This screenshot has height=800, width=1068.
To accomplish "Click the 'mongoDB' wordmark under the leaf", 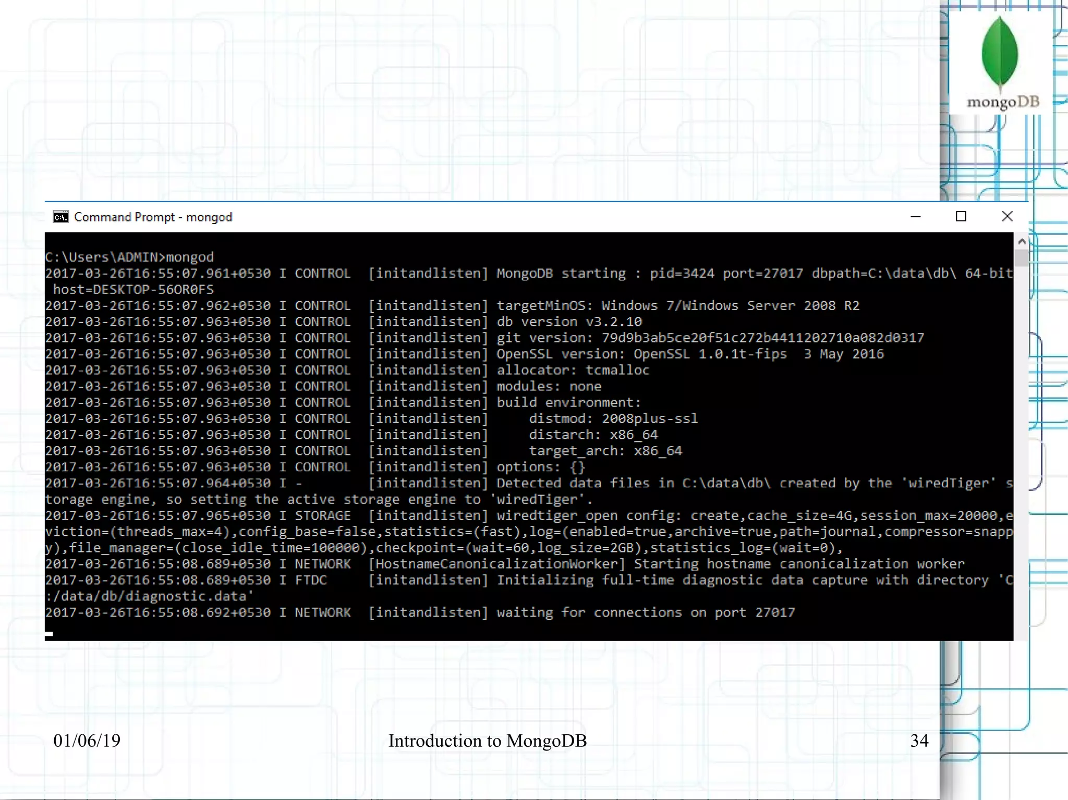I will (x=1002, y=102).
